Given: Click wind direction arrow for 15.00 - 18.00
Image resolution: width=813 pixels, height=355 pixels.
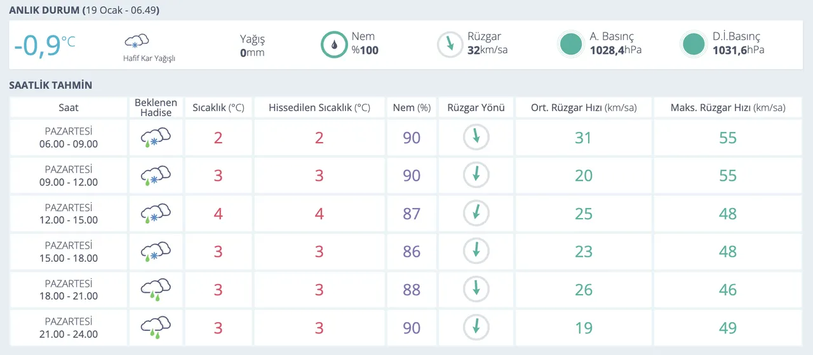Looking at the screenshot, I should [476, 252].
